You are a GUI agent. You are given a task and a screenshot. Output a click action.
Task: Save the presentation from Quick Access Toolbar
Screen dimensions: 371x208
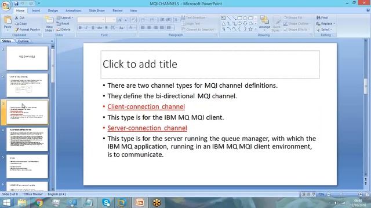pyautogui.click(x=16, y=3)
